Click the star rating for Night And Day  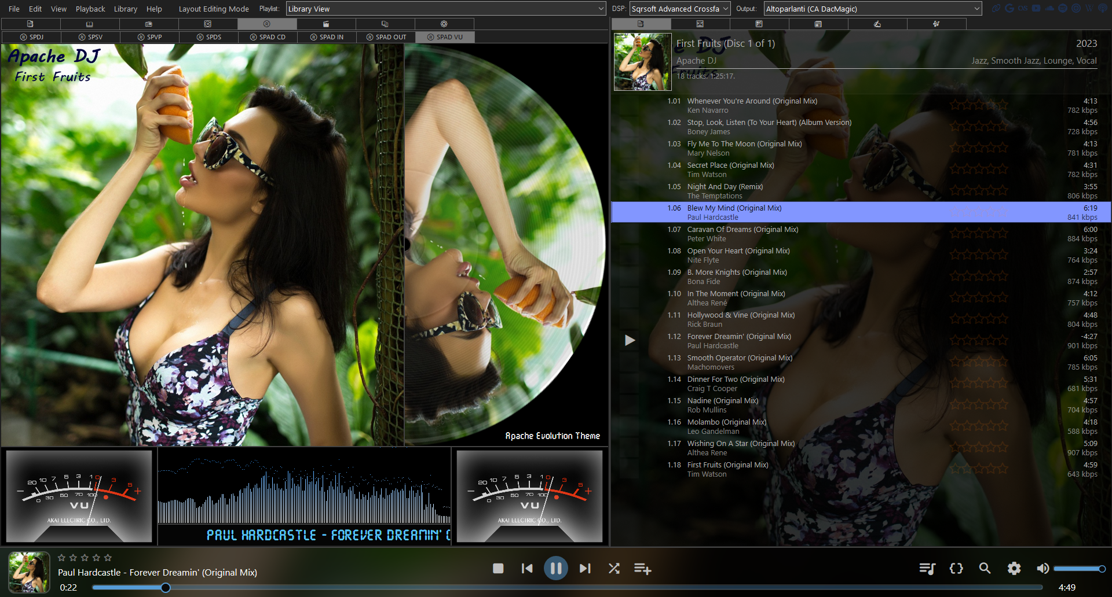click(979, 191)
